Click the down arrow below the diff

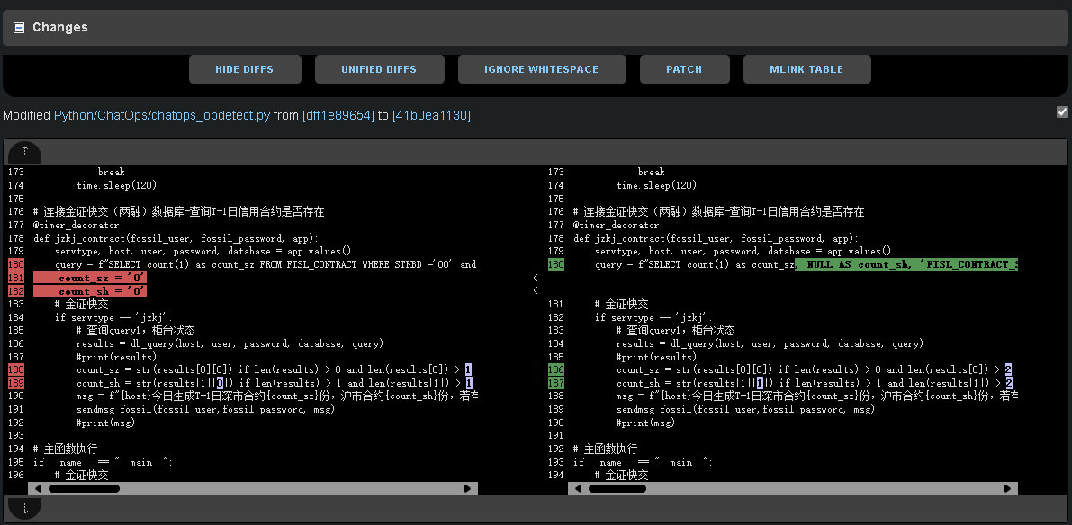(x=24, y=507)
